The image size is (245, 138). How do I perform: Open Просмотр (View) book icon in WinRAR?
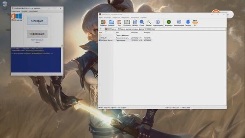127,23
